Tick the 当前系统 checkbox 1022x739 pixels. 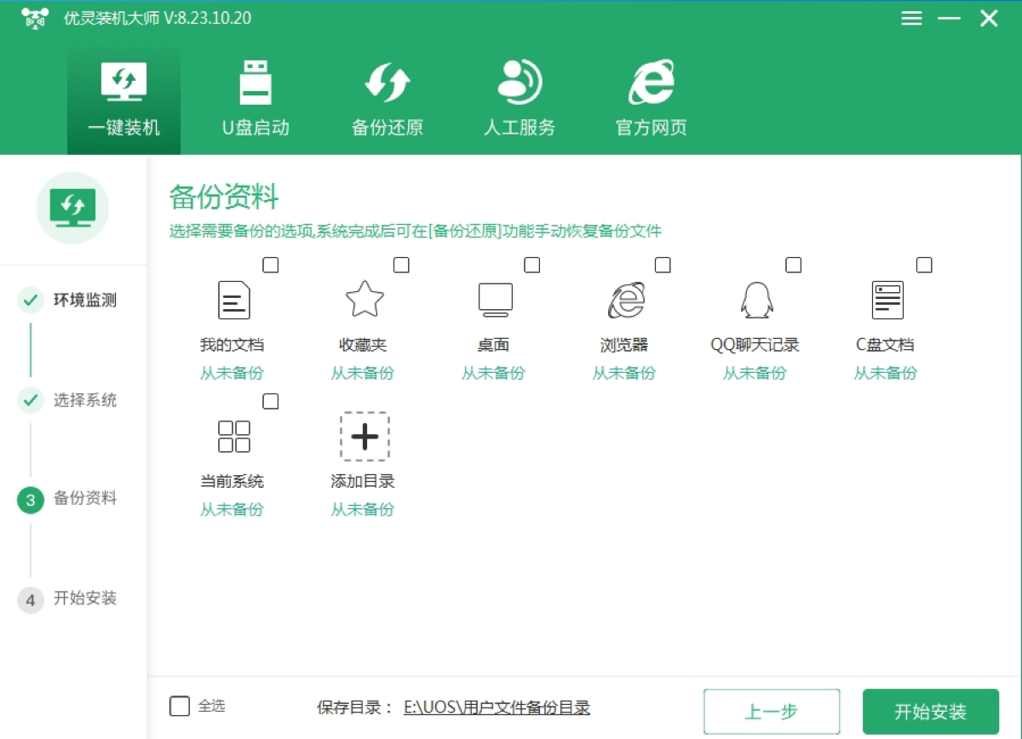271,401
